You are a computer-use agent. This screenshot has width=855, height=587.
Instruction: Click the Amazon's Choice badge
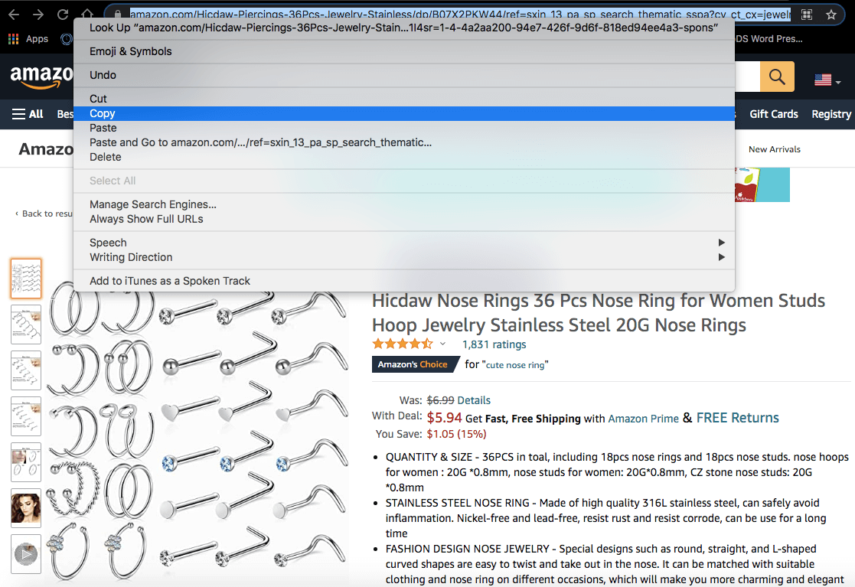416,364
